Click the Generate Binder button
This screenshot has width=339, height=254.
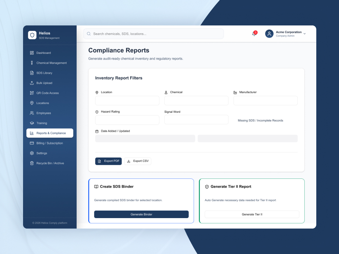(x=141, y=214)
